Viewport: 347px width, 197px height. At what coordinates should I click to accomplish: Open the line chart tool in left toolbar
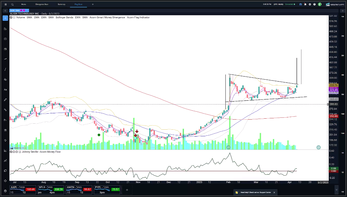tap(5, 150)
